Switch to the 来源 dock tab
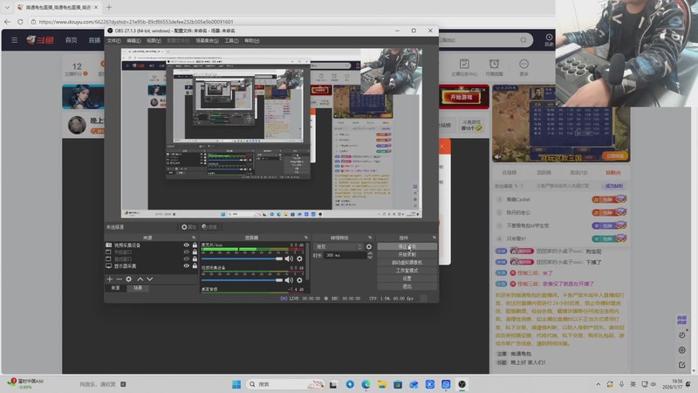This screenshot has height=393, width=698. 115,288
